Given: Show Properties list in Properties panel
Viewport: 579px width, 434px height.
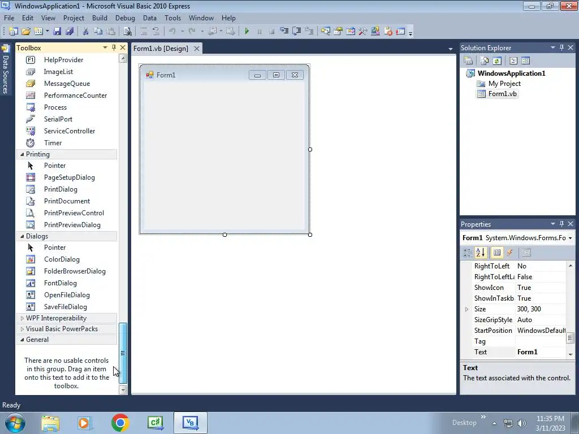Looking at the screenshot, I should click(x=497, y=253).
